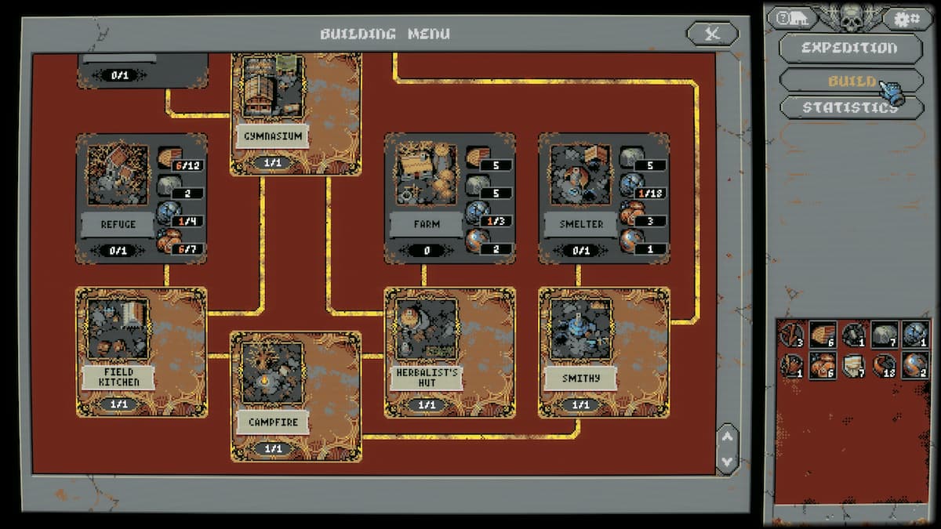
Task: Choose the Smithy building icon
Action: coord(579,328)
